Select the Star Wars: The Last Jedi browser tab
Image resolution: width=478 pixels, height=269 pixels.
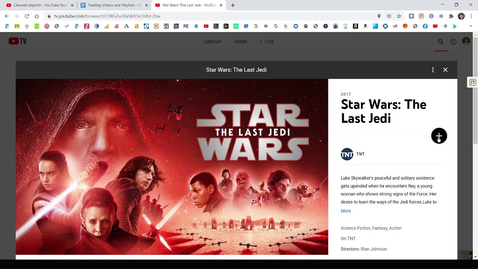point(189,5)
